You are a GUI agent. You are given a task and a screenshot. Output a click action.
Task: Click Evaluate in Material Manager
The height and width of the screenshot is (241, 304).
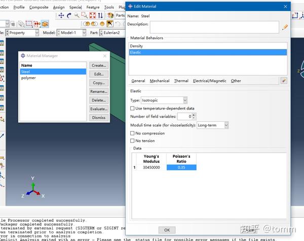coord(99,109)
